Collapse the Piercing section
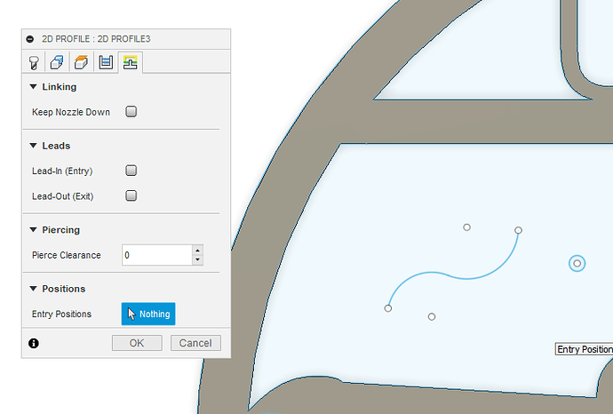This screenshot has height=414, width=613. [33, 230]
